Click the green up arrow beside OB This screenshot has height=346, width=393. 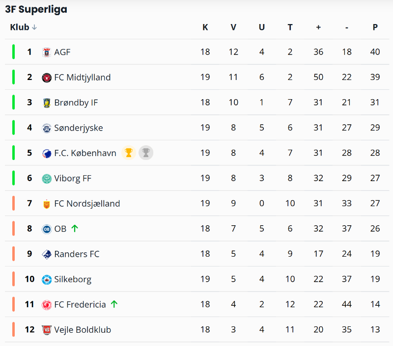pos(75,228)
